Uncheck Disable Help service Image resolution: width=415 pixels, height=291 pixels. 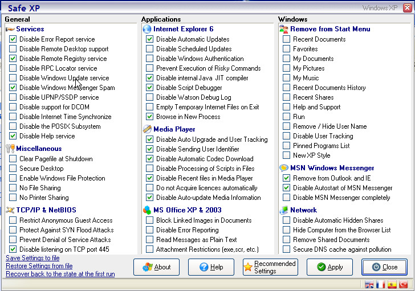(13, 136)
